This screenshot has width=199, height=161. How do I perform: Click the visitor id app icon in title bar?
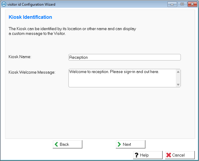tap(4, 4)
